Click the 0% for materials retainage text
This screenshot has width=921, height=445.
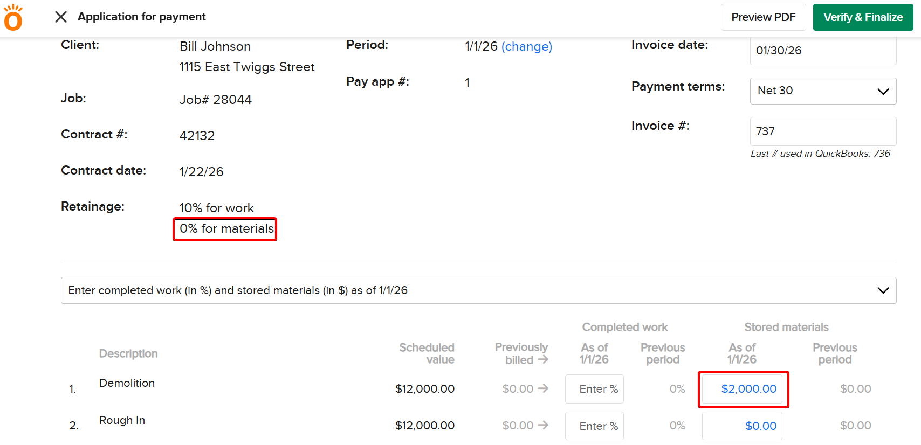point(226,229)
